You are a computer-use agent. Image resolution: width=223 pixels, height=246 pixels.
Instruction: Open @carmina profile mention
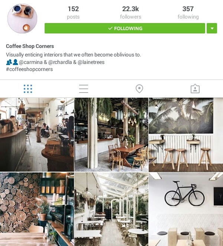pyautogui.click(x=31, y=62)
